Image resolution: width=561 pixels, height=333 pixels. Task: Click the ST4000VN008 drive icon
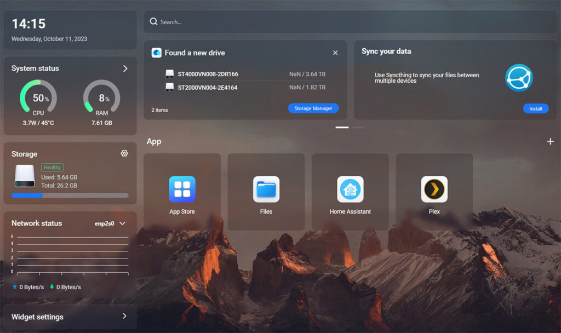pyautogui.click(x=170, y=74)
